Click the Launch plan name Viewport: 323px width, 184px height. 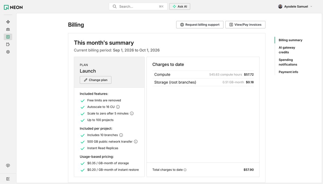(x=88, y=71)
